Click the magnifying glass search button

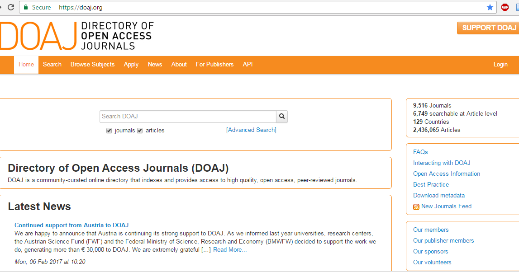coord(282,116)
